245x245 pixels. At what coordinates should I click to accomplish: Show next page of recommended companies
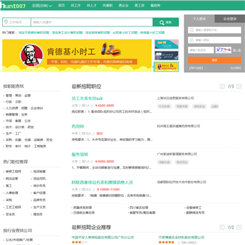(239, 227)
